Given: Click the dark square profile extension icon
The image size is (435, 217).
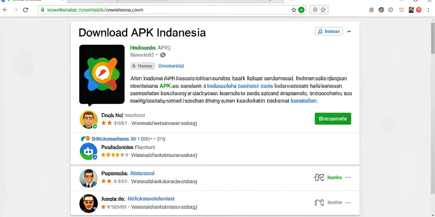Looking at the screenshot, I should (411, 10).
